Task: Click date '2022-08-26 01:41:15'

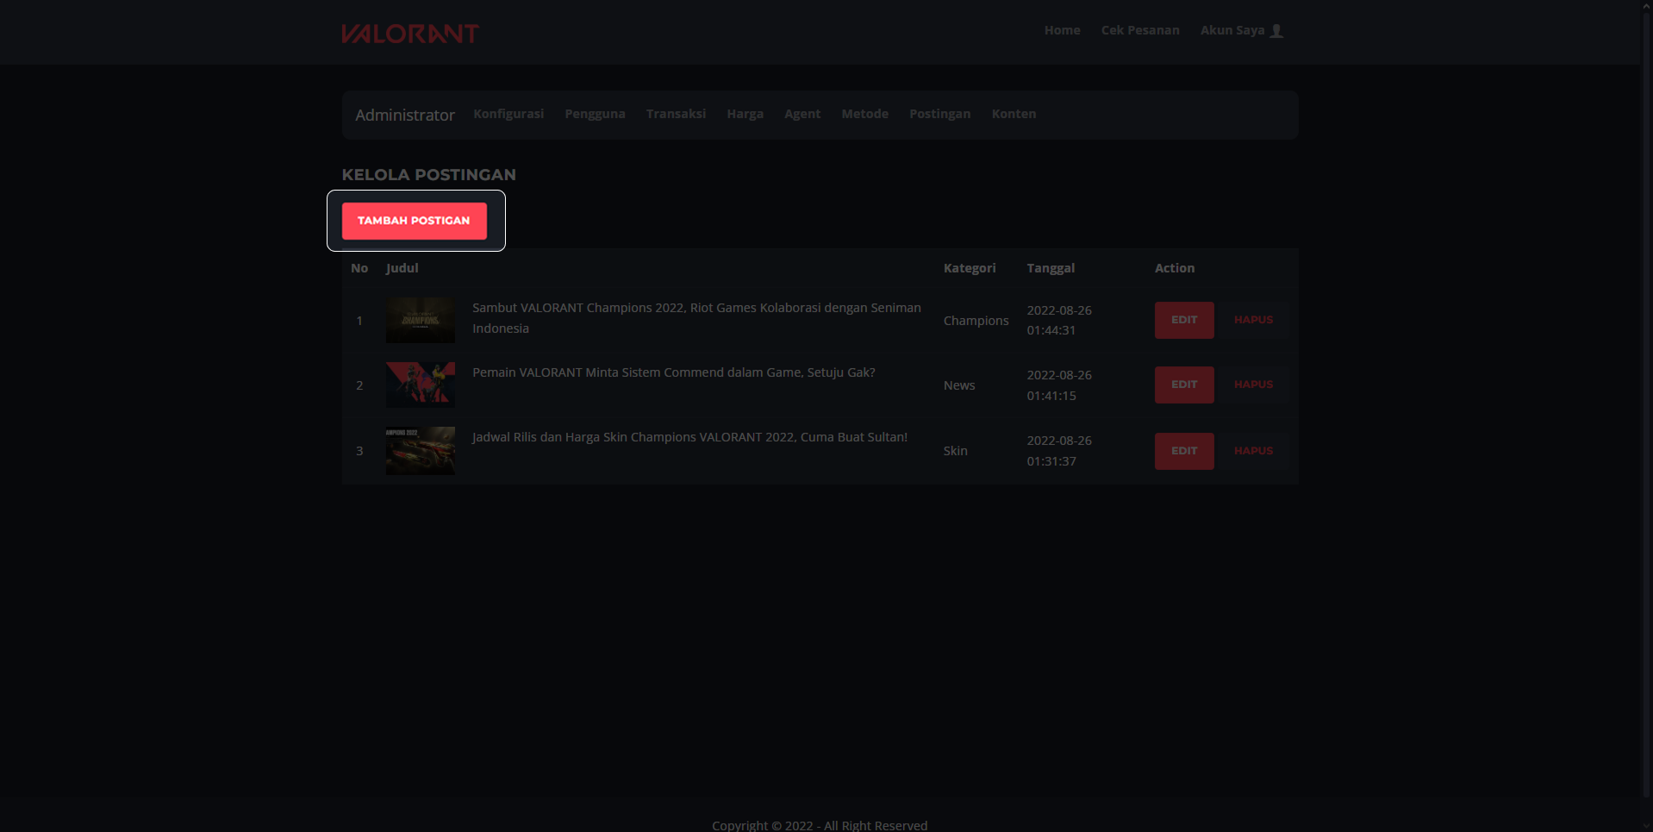Action: pyautogui.click(x=1059, y=385)
